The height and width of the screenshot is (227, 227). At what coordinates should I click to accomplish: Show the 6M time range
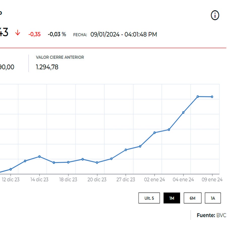point(192,198)
